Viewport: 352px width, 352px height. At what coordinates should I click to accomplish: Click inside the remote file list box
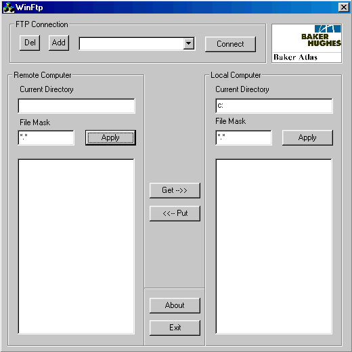tap(76, 246)
